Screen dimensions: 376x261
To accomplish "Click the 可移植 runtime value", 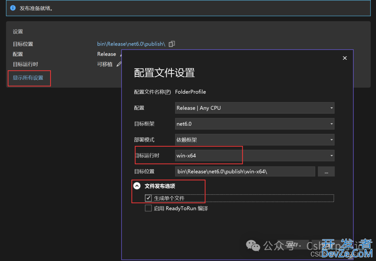I will 105,64.
